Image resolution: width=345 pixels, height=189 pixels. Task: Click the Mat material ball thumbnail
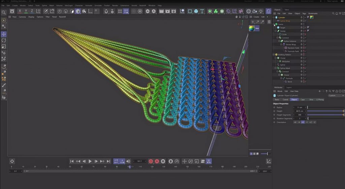point(251,28)
